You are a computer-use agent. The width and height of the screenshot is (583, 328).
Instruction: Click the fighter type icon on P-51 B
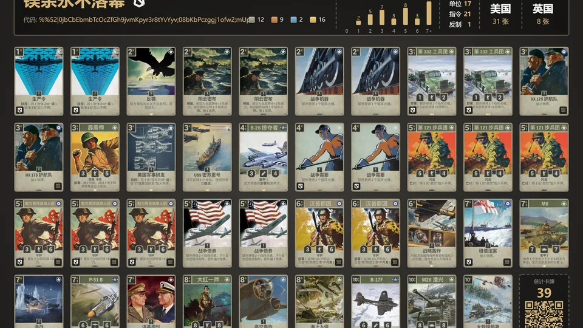click(x=95, y=325)
